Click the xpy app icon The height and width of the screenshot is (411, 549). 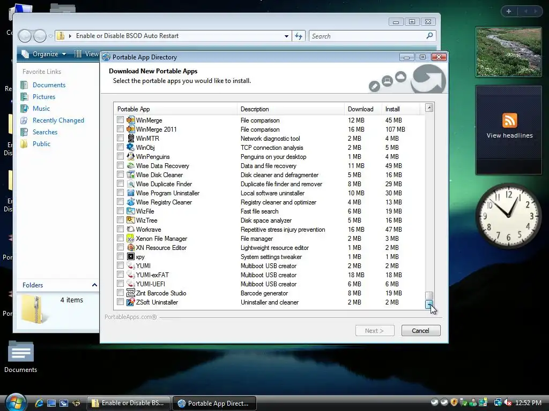click(x=131, y=256)
